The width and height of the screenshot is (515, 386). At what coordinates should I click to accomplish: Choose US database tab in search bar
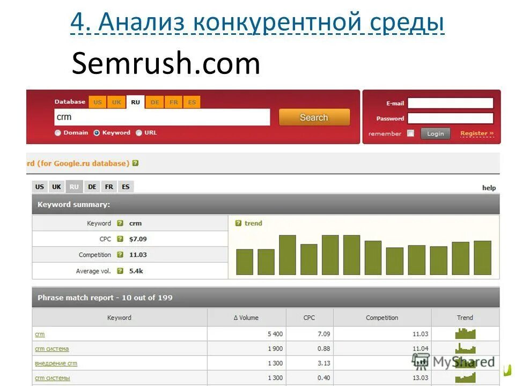[98, 102]
